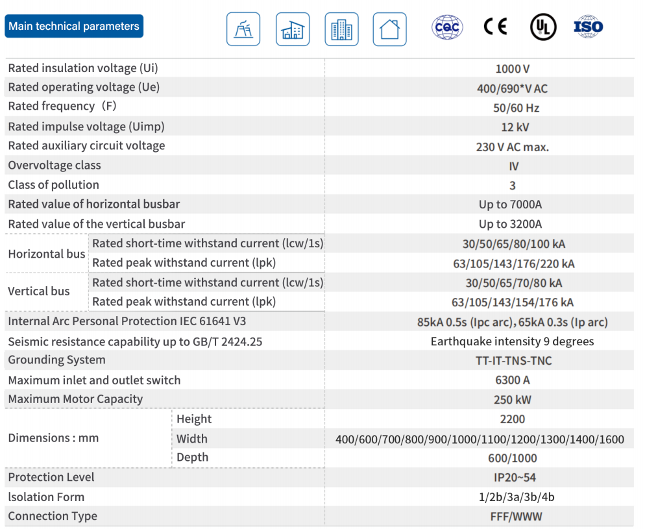Select the Vertical bus 'Rated short-time withstand current' label
Screen dimensions: 645x529
point(208,282)
